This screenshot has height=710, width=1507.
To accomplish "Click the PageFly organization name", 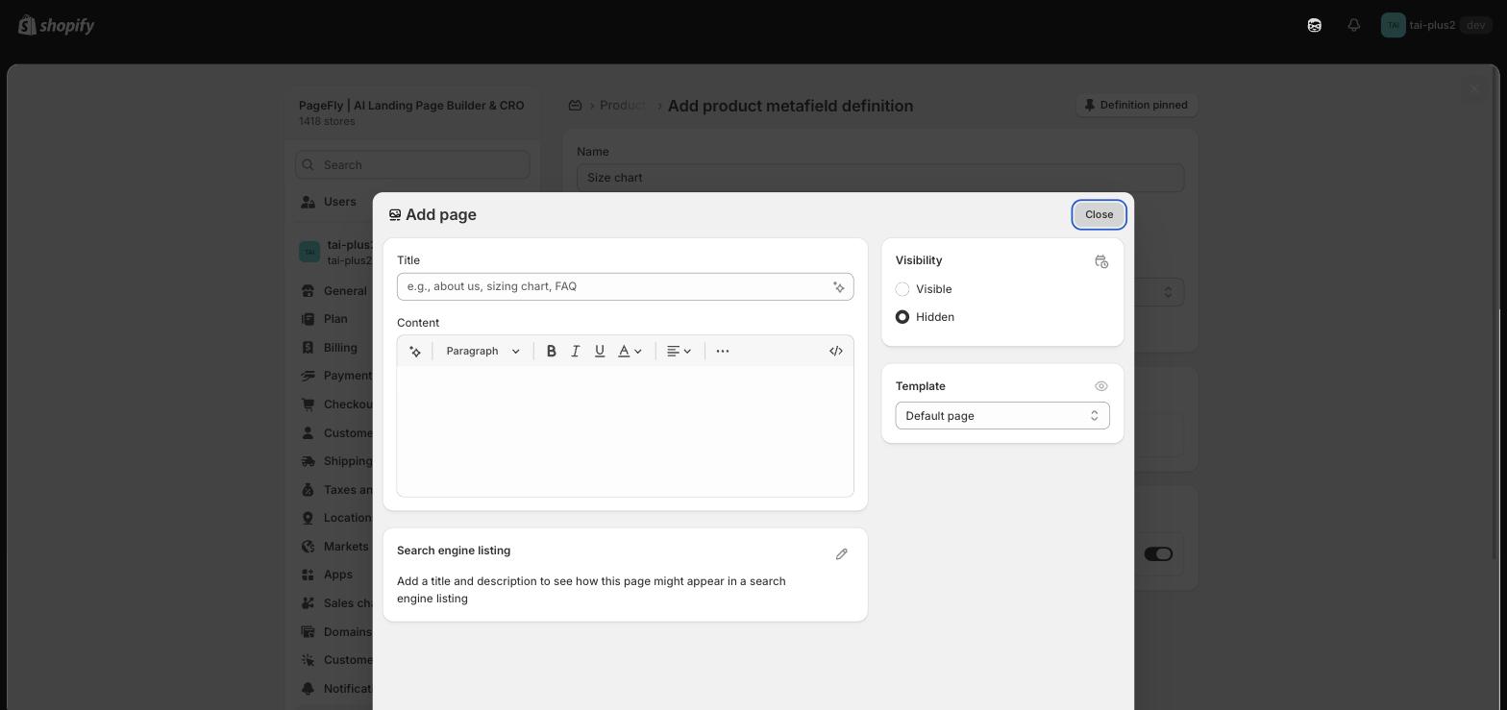I will tap(411, 105).
